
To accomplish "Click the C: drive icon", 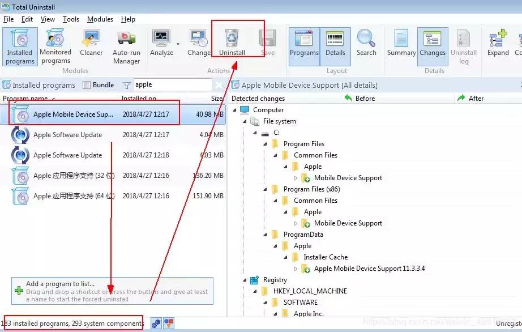I will click(265, 134).
